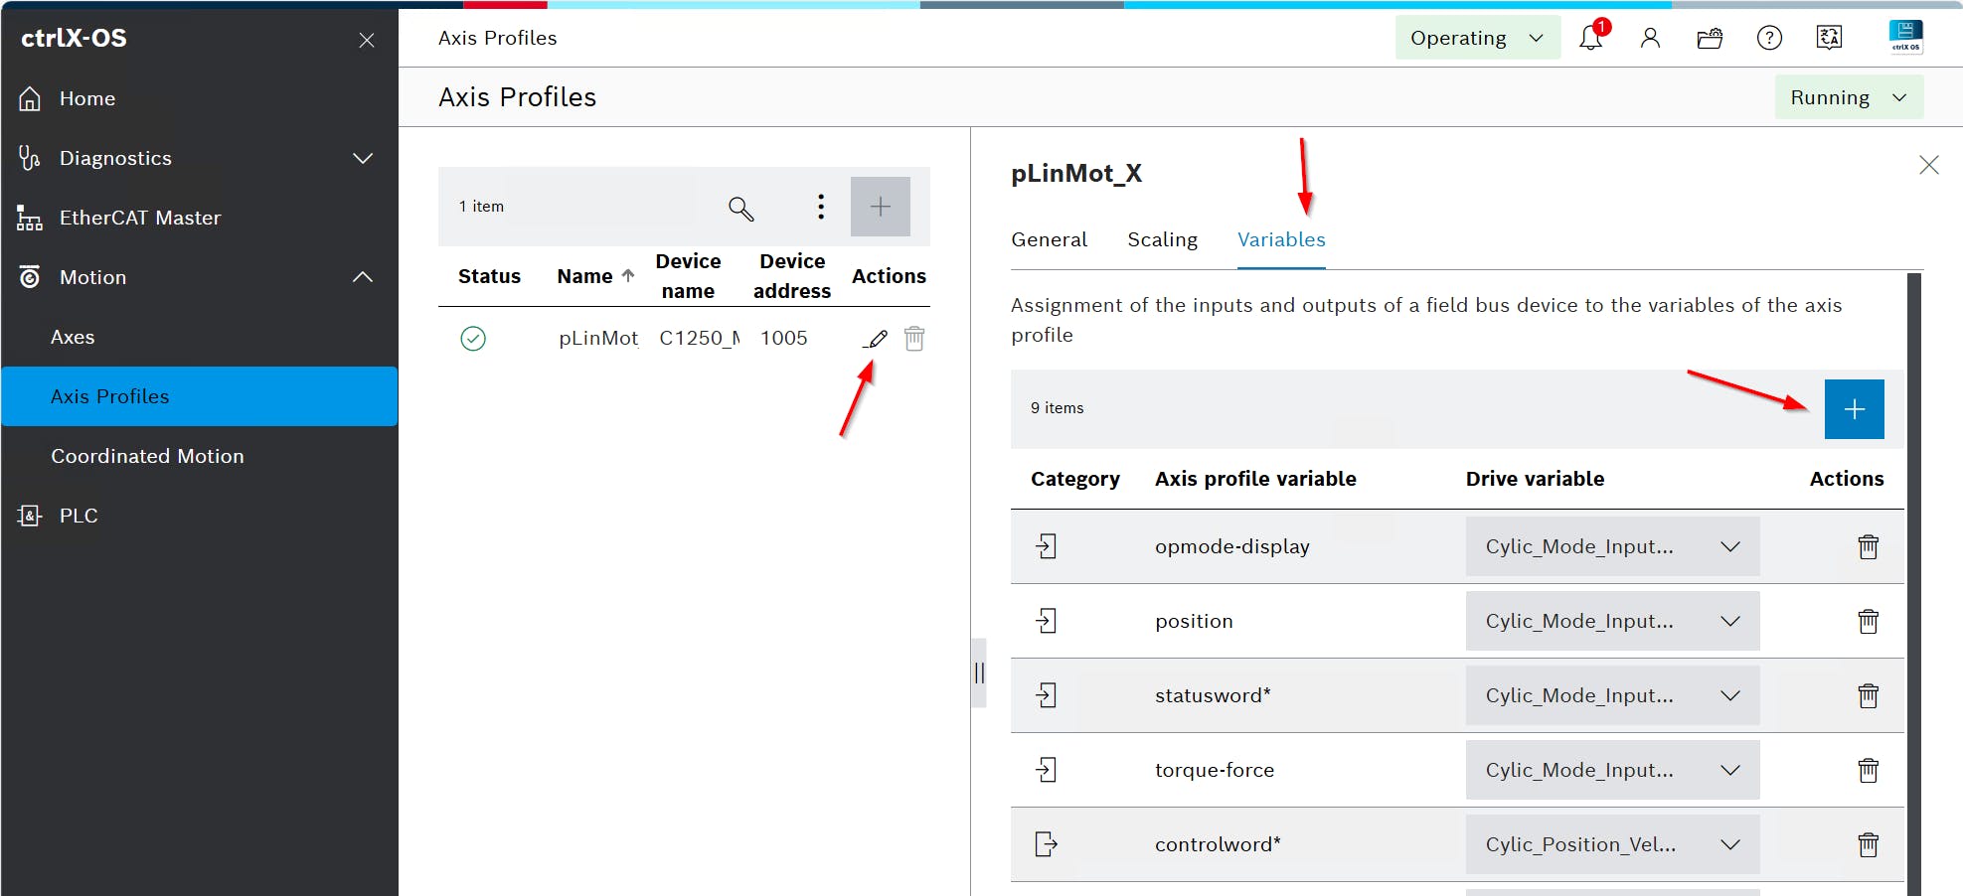Viewport: 1963px width, 896px height.
Task: Open the user account icon
Action: (1650, 38)
